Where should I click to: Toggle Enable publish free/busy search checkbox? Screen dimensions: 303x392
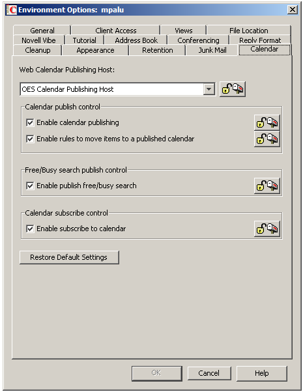[x=30, y=186]
